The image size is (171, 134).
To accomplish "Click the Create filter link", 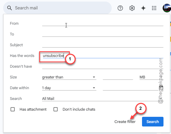I will click(x=125, y=122).
